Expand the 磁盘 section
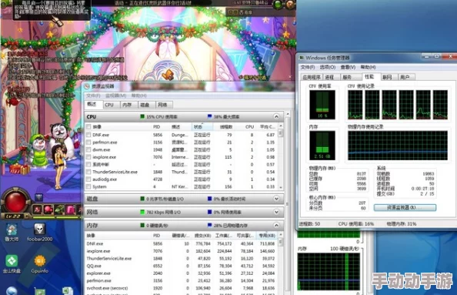Screen dimensions: 457x295 click(276, 199)
